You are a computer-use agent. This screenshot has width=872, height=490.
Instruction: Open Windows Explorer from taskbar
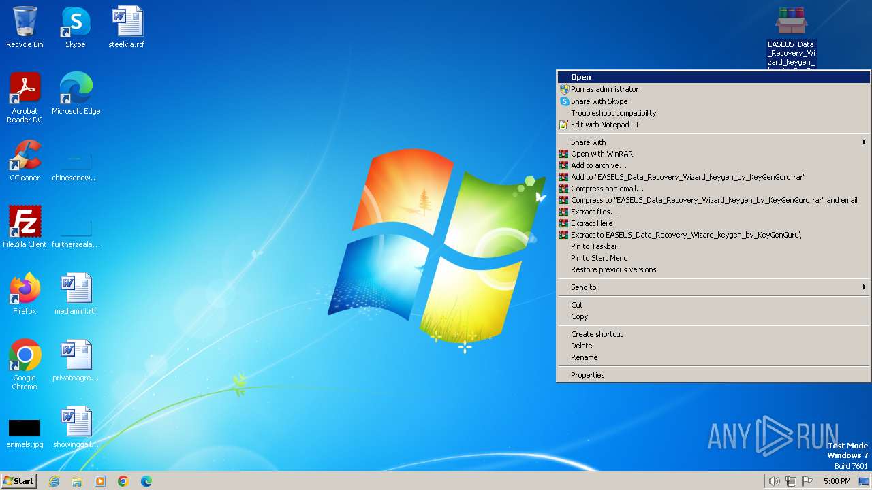coord(77,481)
